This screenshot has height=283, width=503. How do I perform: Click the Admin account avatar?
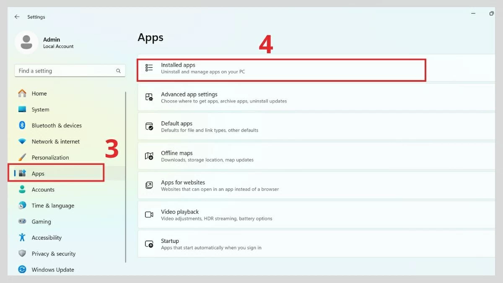click(26, 42)
